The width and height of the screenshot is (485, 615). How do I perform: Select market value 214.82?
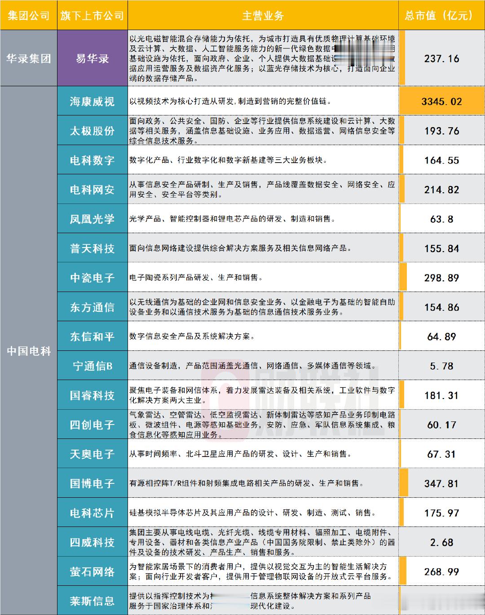[442, 190]
